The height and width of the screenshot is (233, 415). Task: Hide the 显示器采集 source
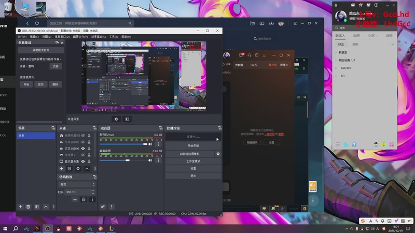click(x=83, y=162)
